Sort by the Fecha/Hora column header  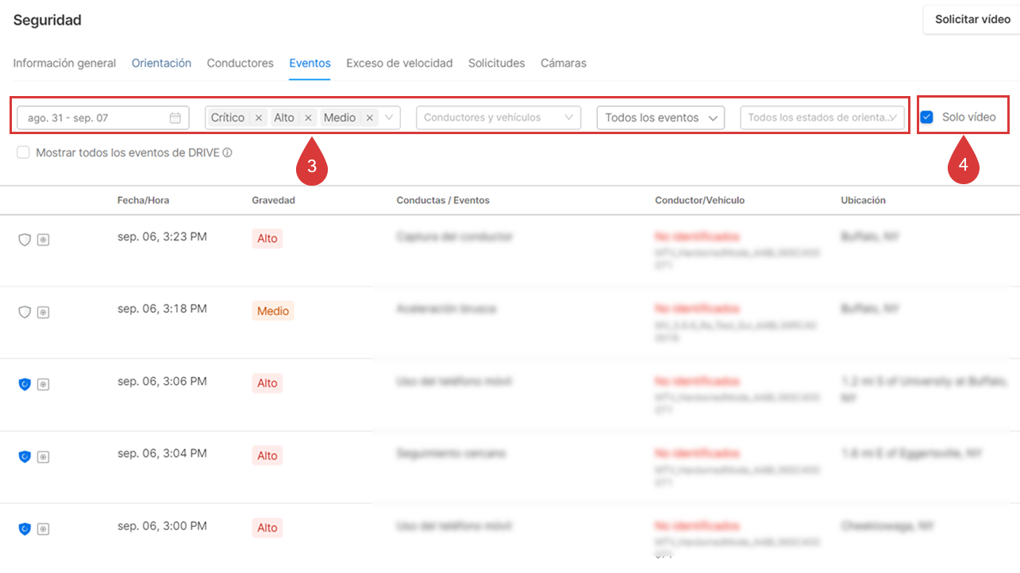point(143,201)
